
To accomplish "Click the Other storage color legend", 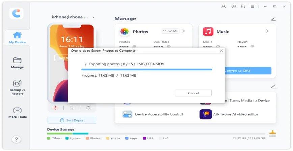I will [x=49, y=138].
